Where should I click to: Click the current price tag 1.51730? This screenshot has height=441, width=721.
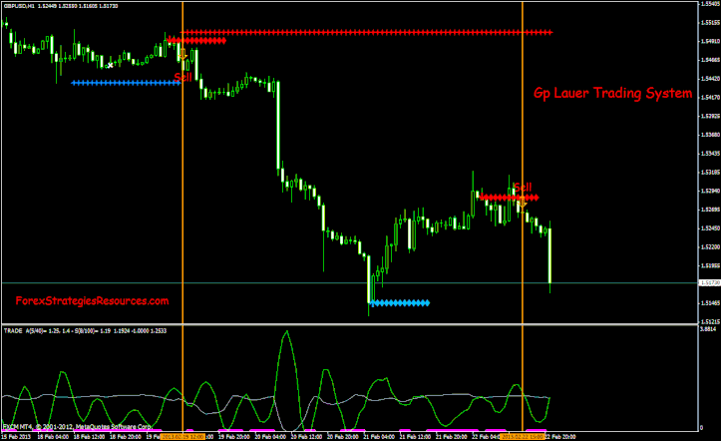click(709, 282)
